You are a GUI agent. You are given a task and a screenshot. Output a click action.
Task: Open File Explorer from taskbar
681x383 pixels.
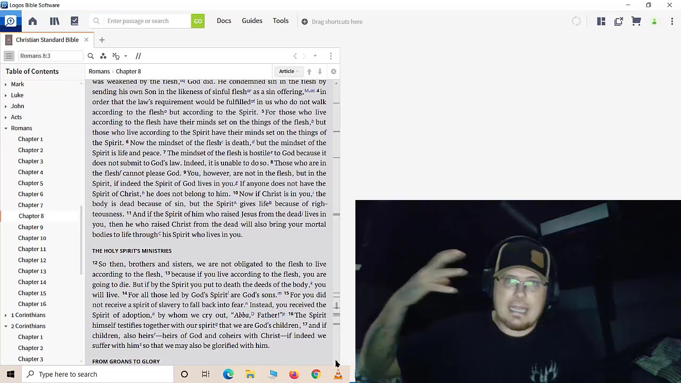point(250,374)
